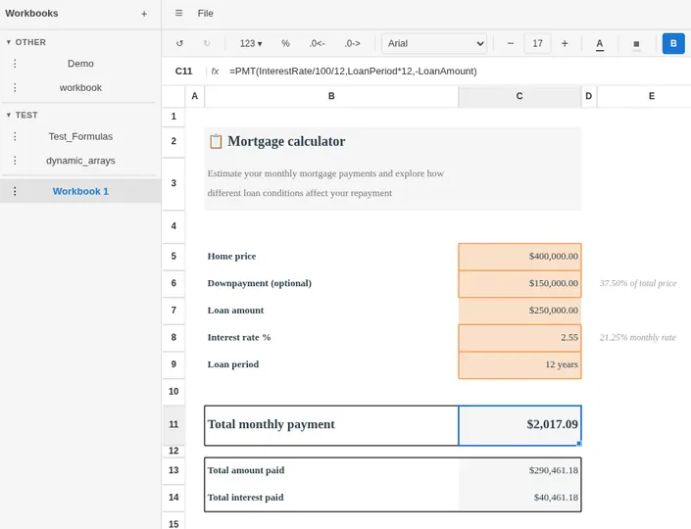691x529 pixels.
Task: Toggle bold formatting
Action: (x=673, y=43)
